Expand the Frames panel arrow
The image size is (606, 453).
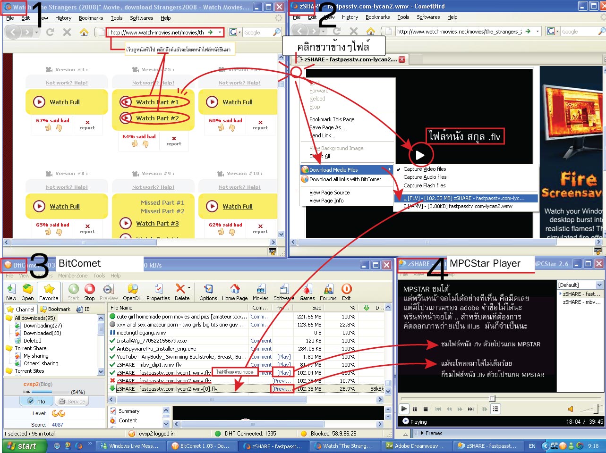click(422, 433)
